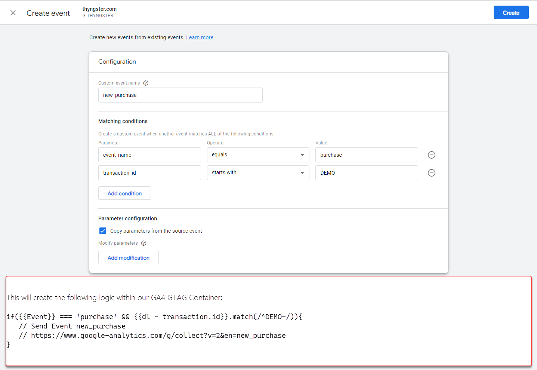Click the thyngster.com property name
This screenshot has width=537, height=370.
[x=99, y=9]
